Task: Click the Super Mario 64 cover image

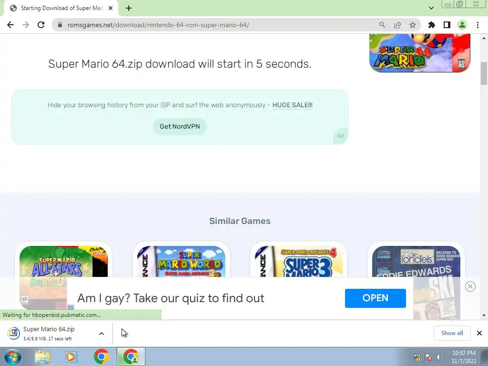Action: [x=419, y=53]
